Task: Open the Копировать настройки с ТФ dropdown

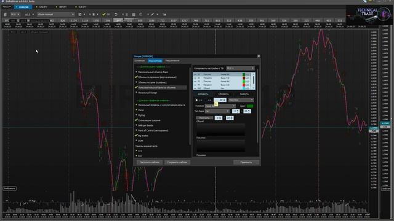Action: (240, 68)
